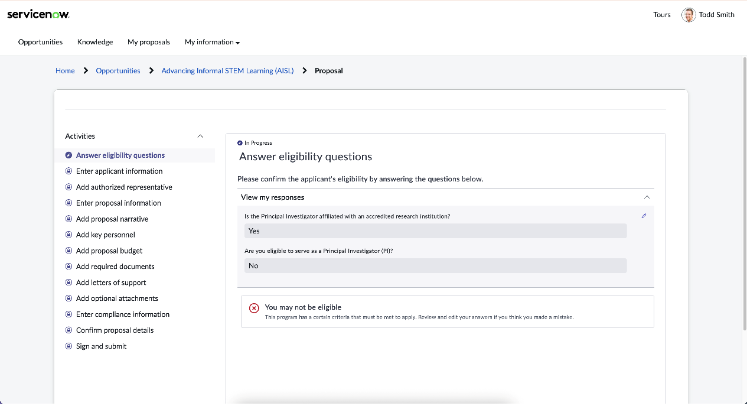The height and width of the screenshot is (406, 747).
Task: Select Add proposal narrative activity
Action: coord(112,219)
